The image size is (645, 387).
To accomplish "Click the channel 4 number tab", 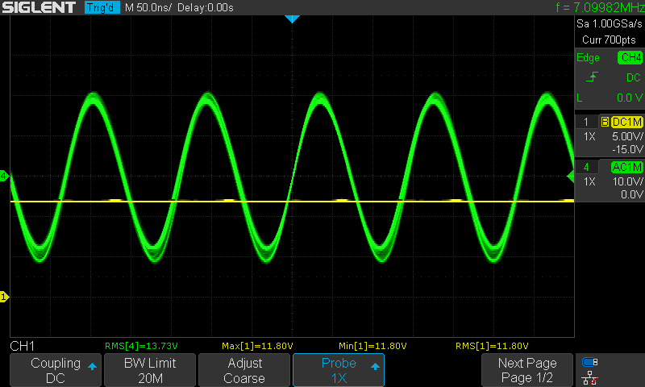I will 586,167.
